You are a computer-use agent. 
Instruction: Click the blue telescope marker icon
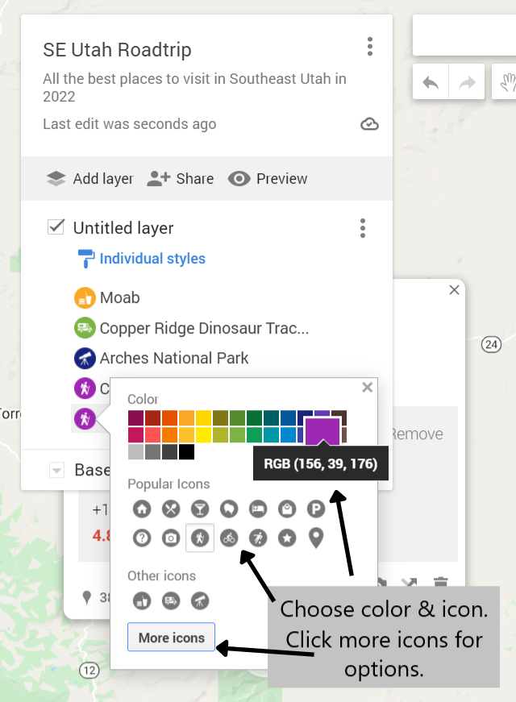[x=85, y=358]
